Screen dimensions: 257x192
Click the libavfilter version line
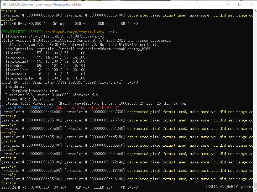[45, 70]
